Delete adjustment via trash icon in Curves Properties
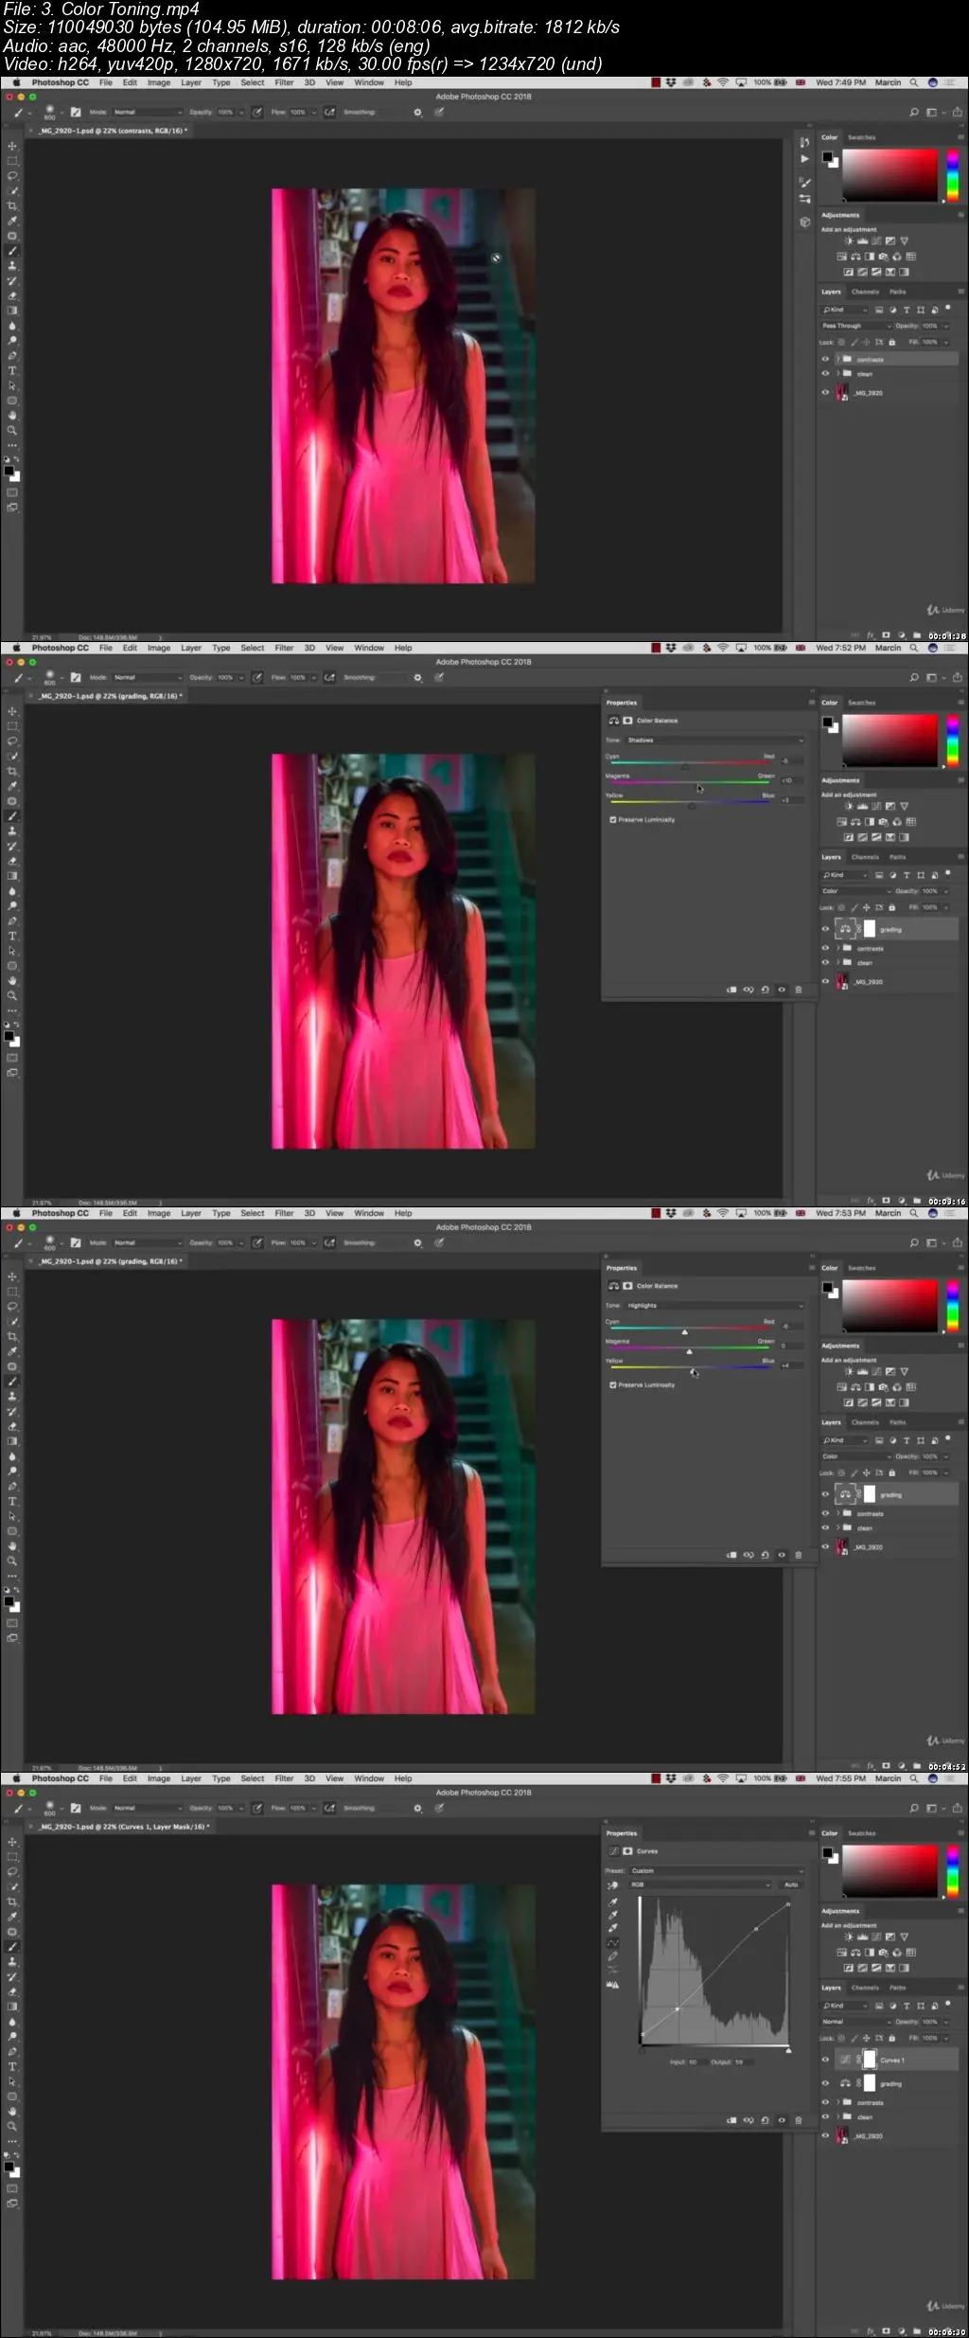 (798, 2120)
